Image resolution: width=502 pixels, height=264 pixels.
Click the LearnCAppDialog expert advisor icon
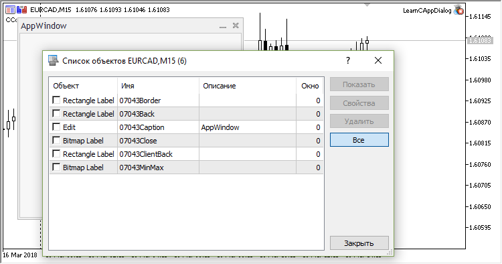click(458, 10)
